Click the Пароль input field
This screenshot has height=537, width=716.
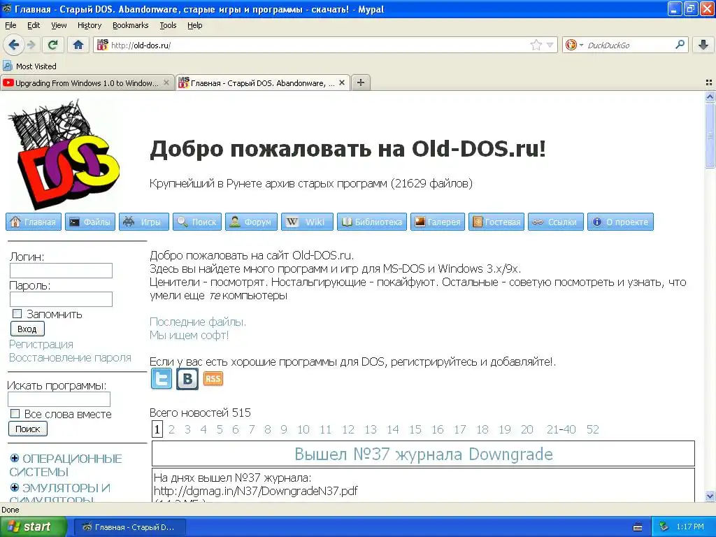point(61,299)
